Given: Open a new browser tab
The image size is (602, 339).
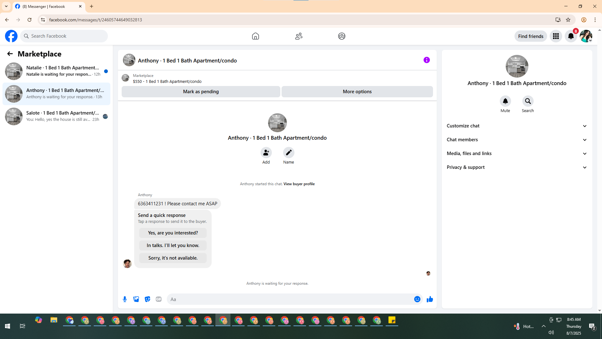Looking at the screenshot, I should point(92,6).
